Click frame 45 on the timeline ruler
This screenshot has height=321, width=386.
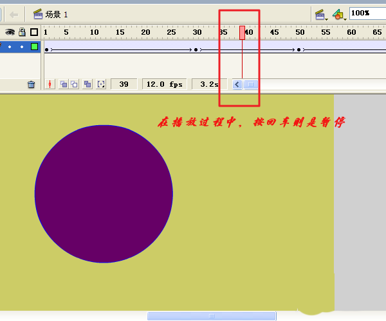click(274, 32)
